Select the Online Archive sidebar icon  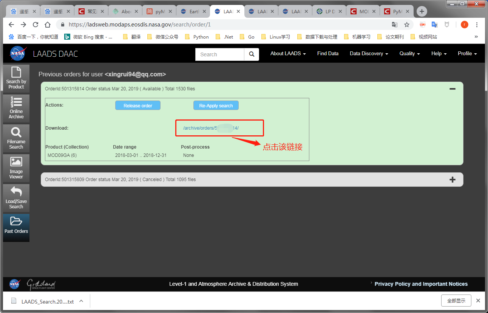(16, 108)
